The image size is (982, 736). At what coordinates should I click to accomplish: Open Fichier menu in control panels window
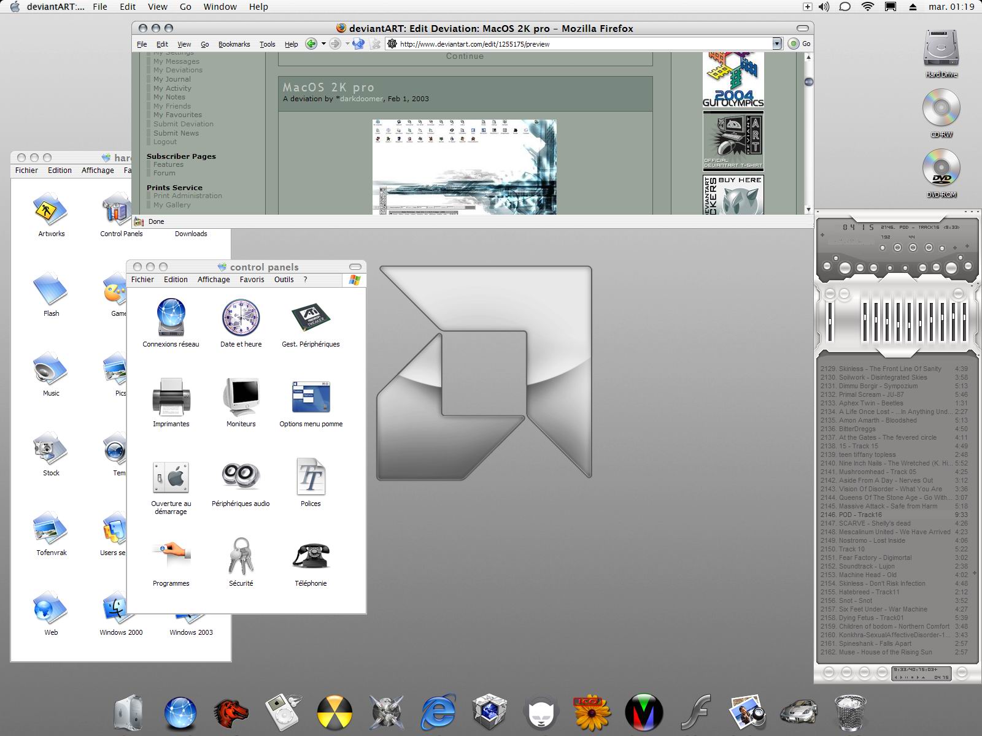(142, 279)
